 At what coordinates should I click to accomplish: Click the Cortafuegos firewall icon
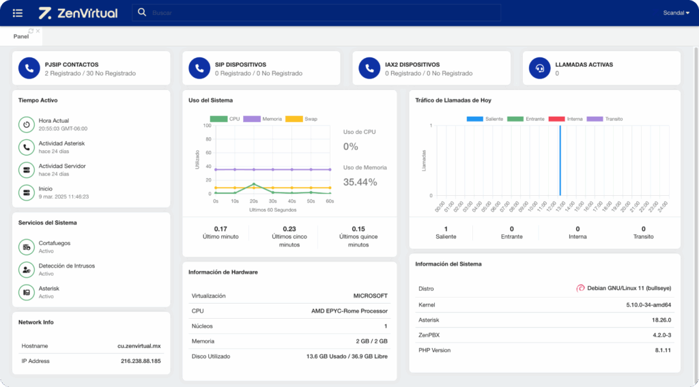point(27,247)
